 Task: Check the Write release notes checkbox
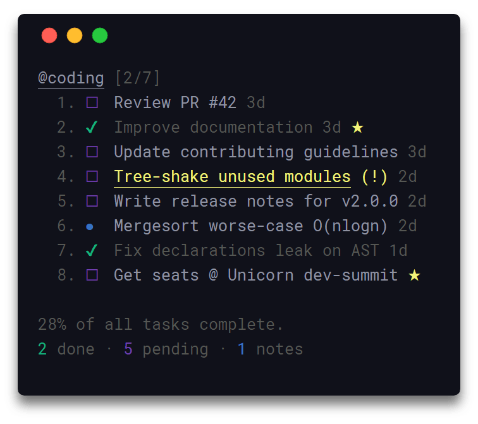click(x=92, y=201)
